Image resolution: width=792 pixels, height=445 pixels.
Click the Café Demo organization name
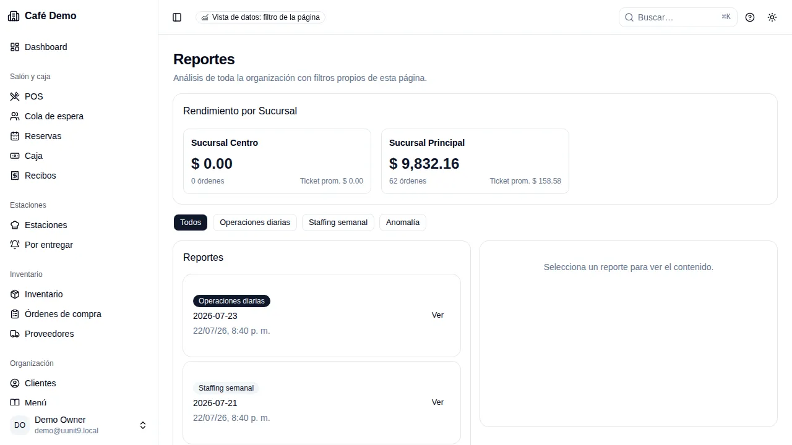click(x=51, y=16)
